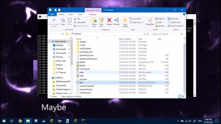The height and width of the screenshot is (124, 221).
Task: Expand the address bar history dropdown
Action: coord(144,34)
